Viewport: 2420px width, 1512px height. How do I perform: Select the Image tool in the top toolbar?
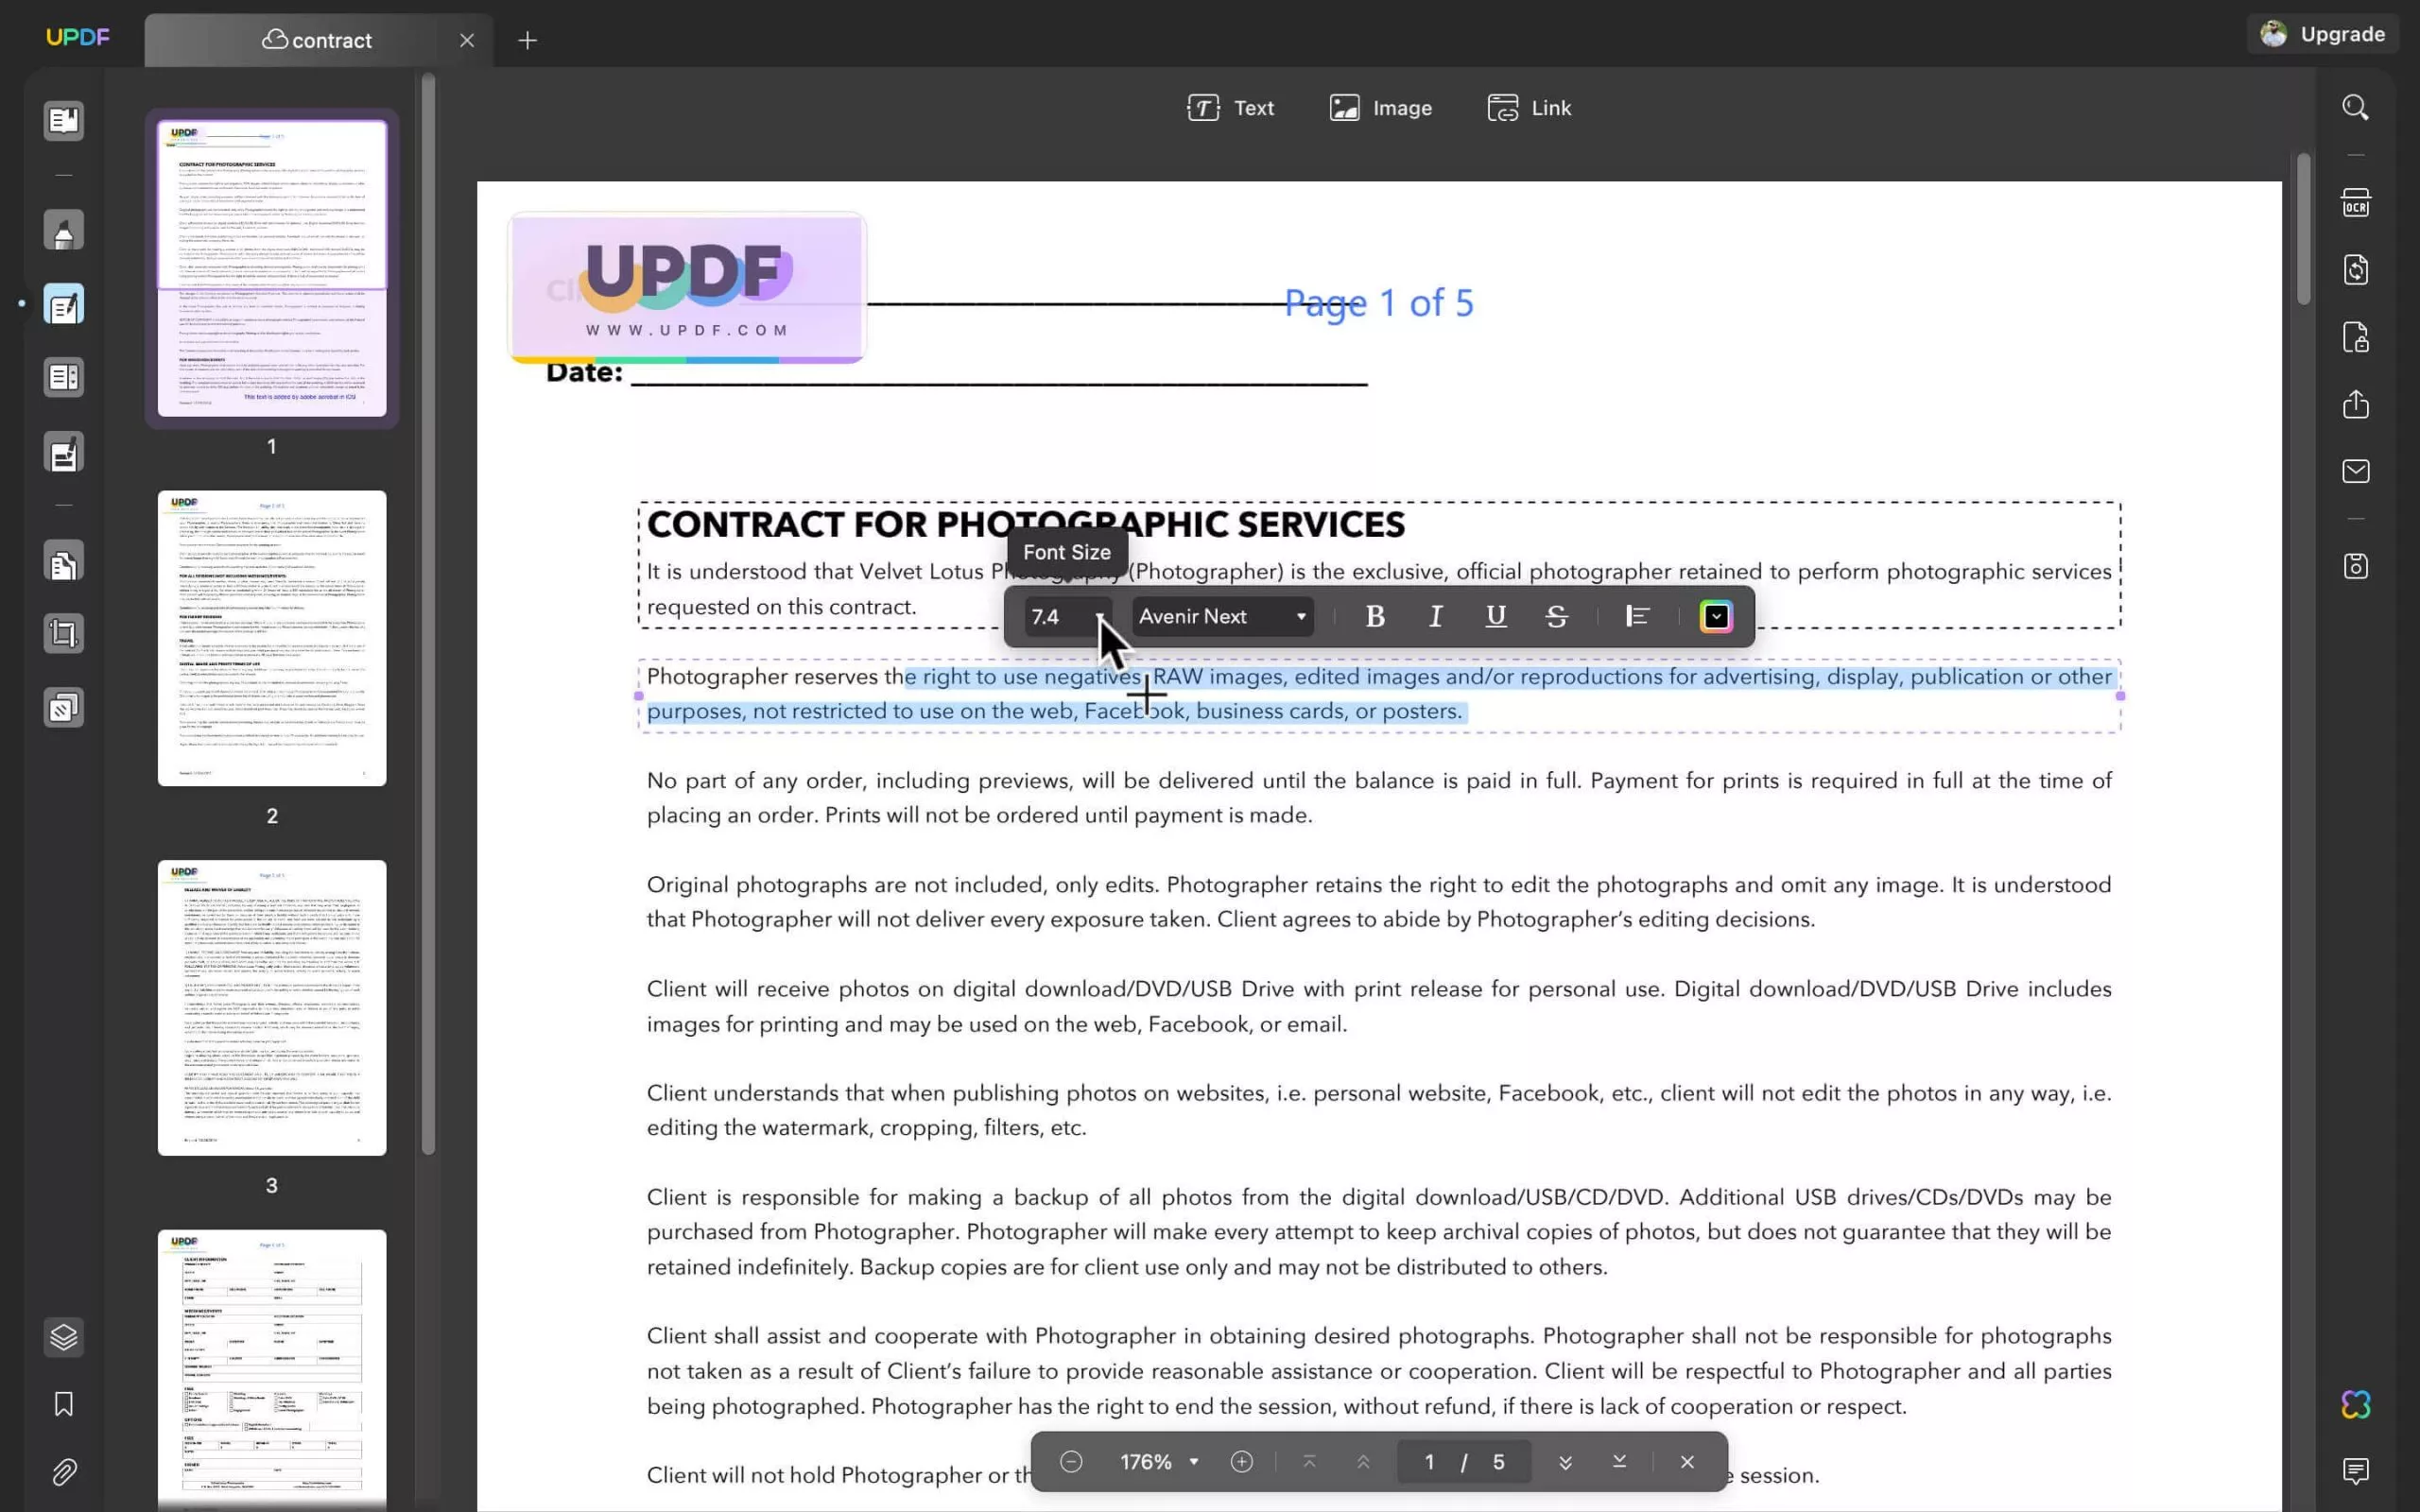1380,108
